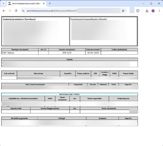Click the 'Dati Cassa Previdenziale' header
163x146 pixels.
click(x=35, y=84)
